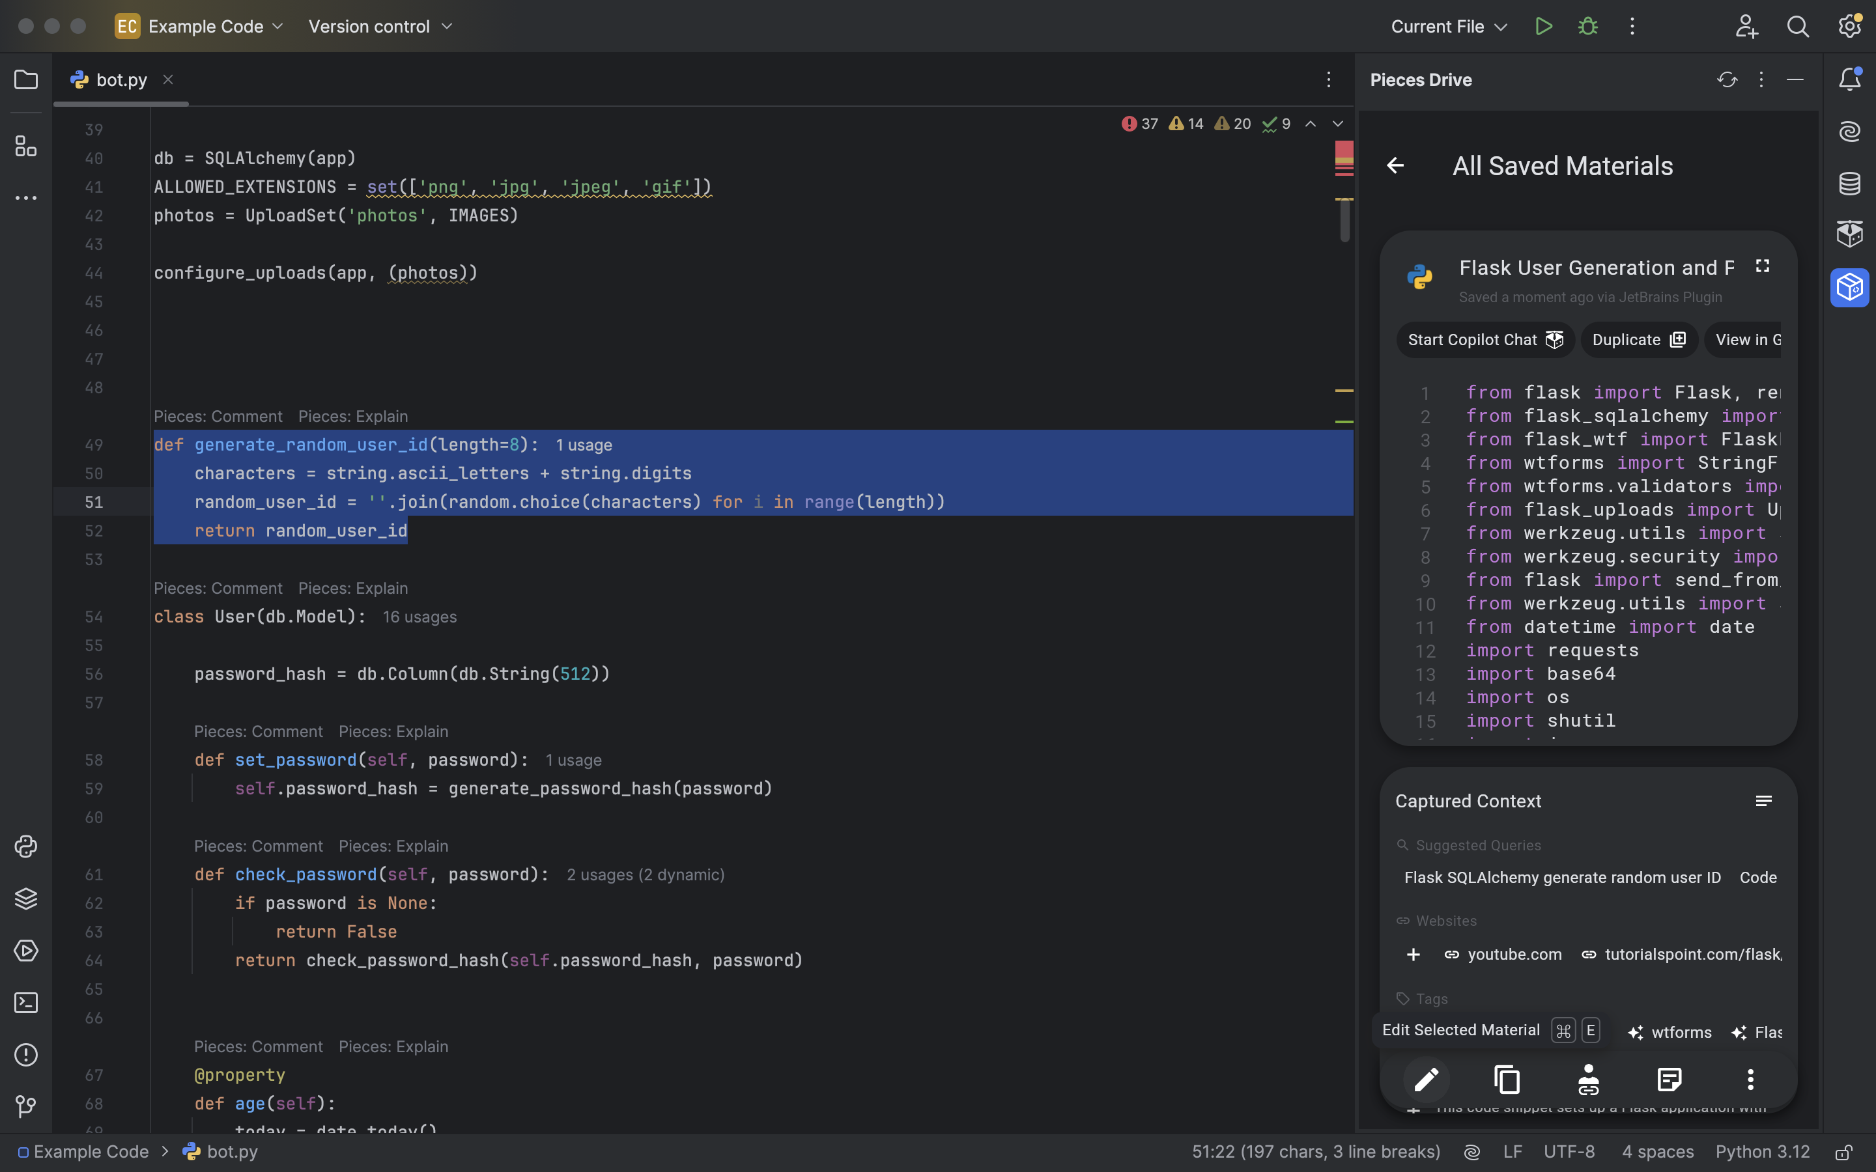Select suggested query Flask SQLAlchemy generate random user ID
This screenshot has height=1172, width=1876.
coord(1562,878)
